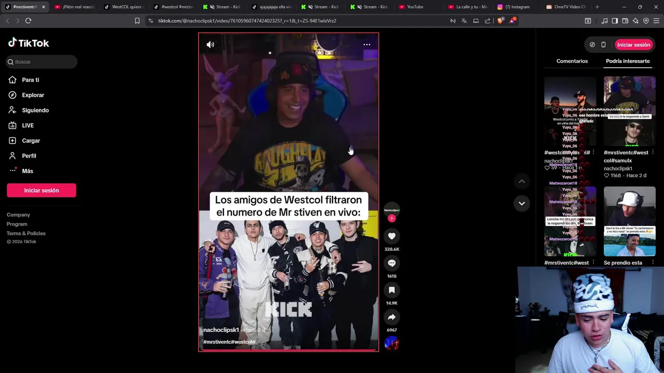Click the Buscar search field
This screenshot has height=373, width=664.
point(41,62)
